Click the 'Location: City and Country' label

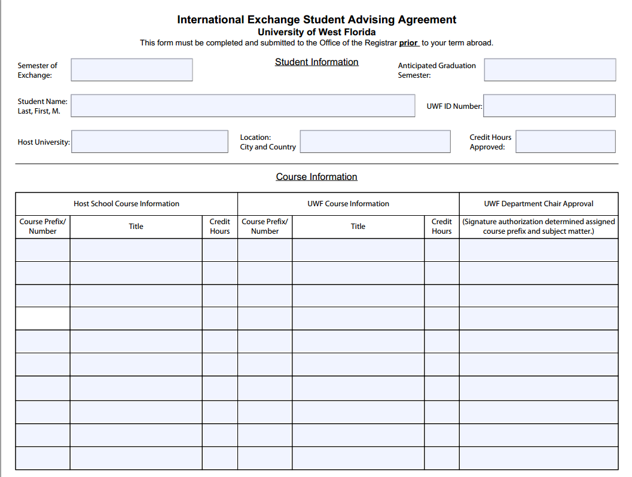(268, 142)
